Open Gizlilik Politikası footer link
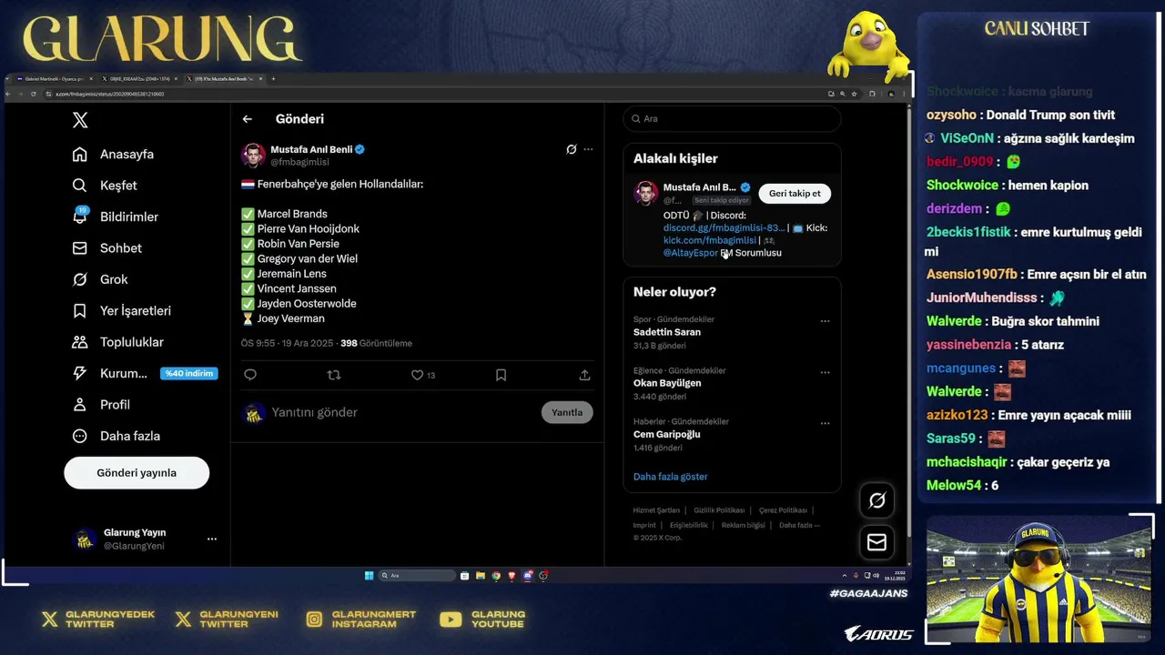This screenshot has height=655, width=1165. coord(719,510)
